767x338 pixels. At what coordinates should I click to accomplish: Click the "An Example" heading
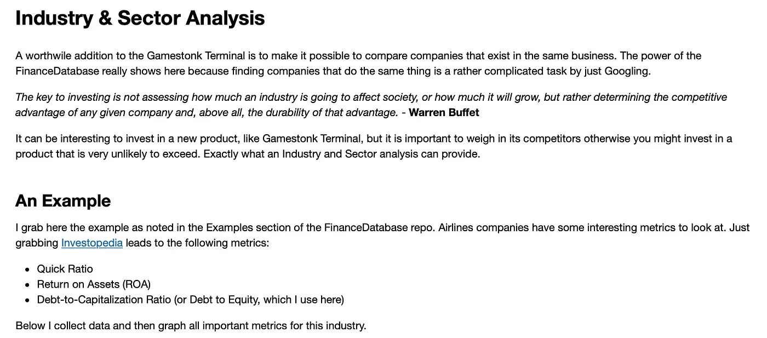click(63, 201)
